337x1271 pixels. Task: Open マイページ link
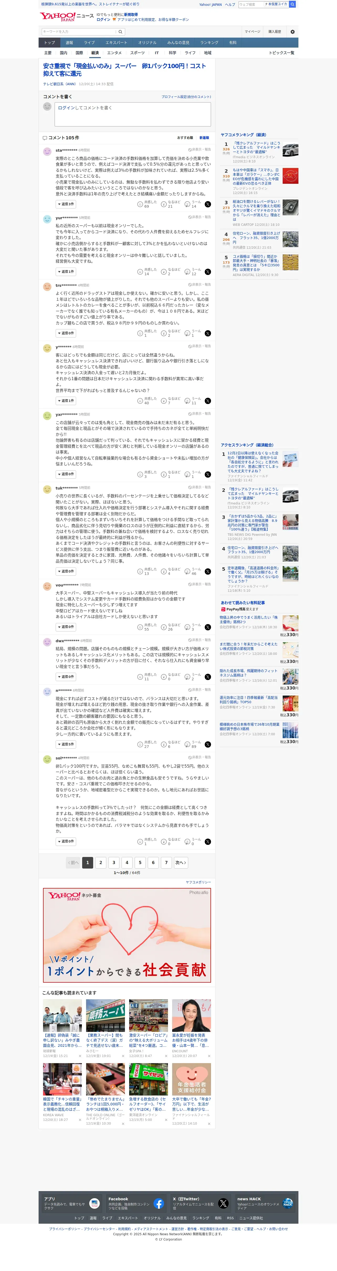(x=252, y=32)
